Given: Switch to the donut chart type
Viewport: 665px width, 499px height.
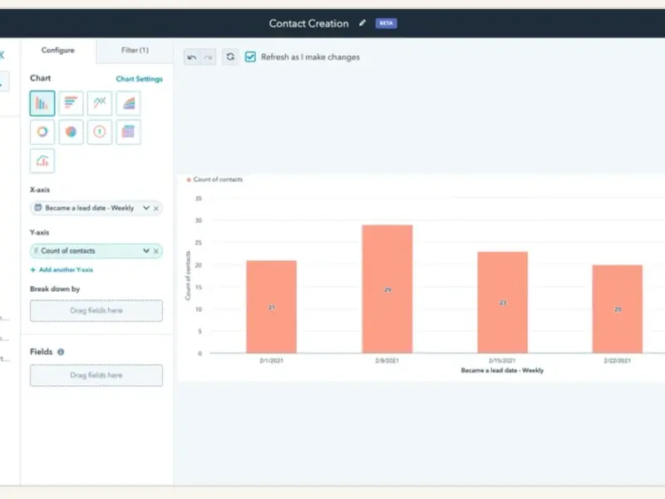Looking at the screenshot, I should pos(42,132).
